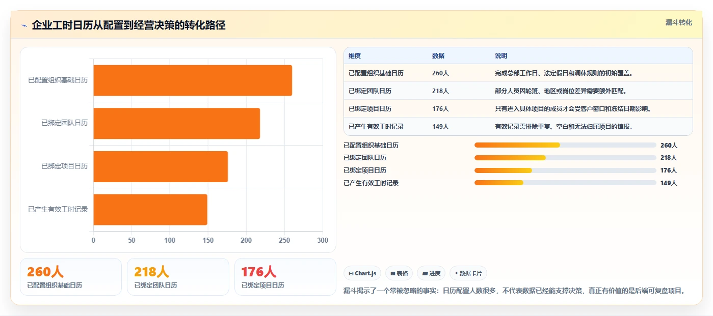Click chart y-axis label 已产生有效工时记录
The image size is (713, 316).
58,209
